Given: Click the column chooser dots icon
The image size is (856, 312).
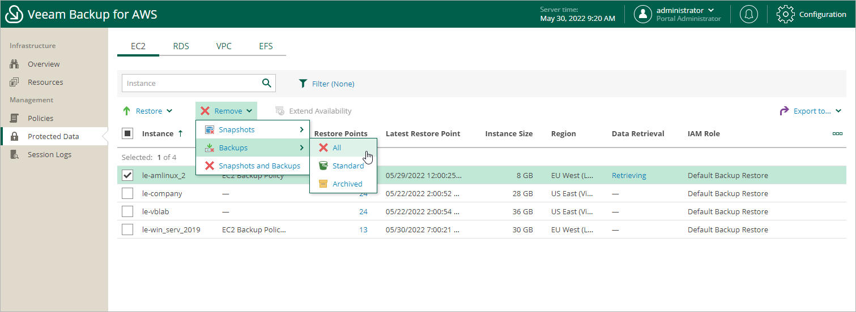Looking at the screenshot, I should (x=837, y=134).
